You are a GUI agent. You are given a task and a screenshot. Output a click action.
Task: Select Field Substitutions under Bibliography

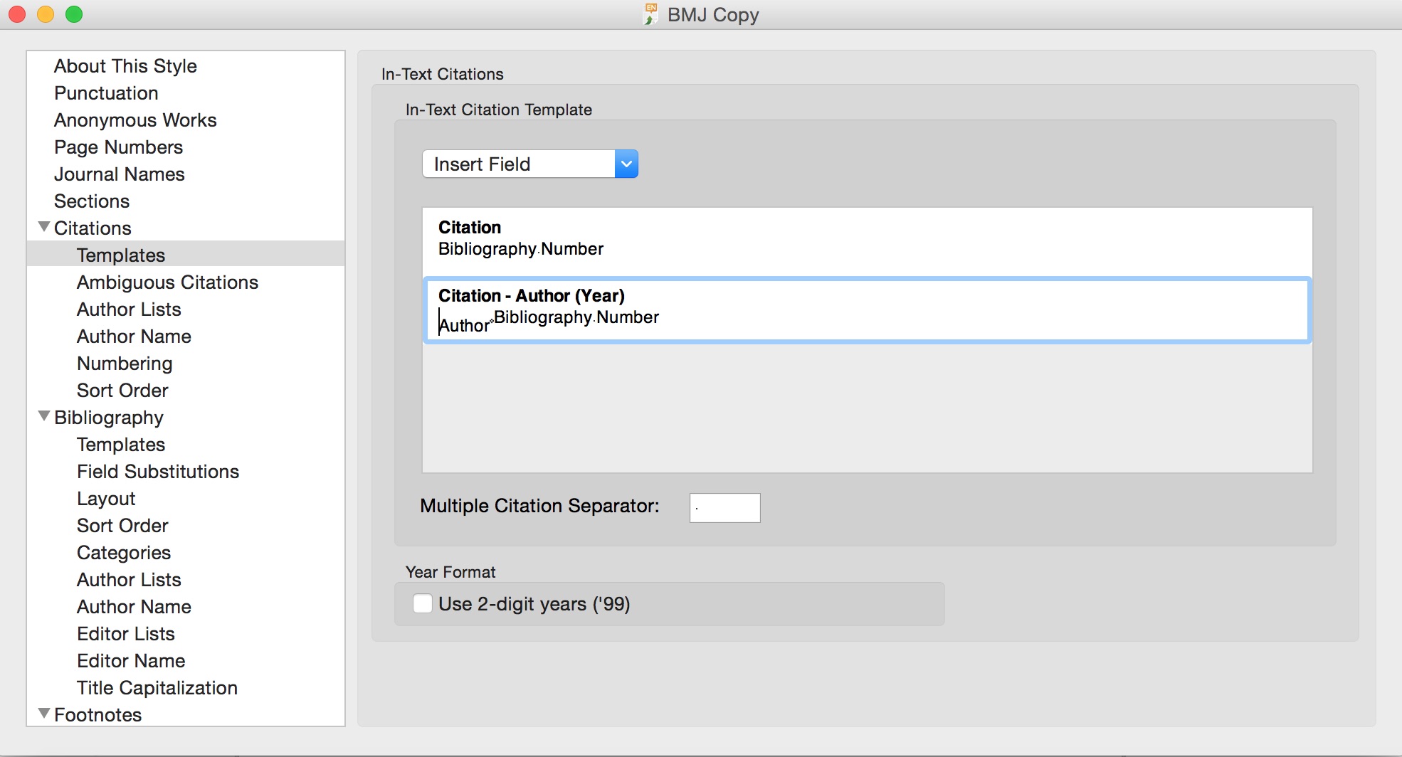click(158, 472)
